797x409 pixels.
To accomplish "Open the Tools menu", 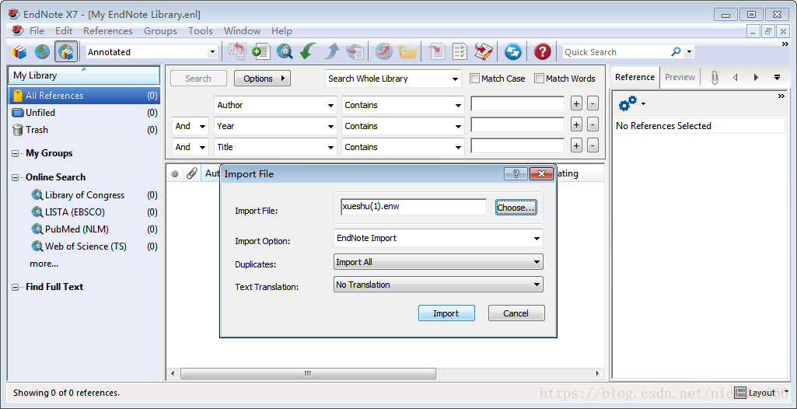I will (x=201, y=31).
